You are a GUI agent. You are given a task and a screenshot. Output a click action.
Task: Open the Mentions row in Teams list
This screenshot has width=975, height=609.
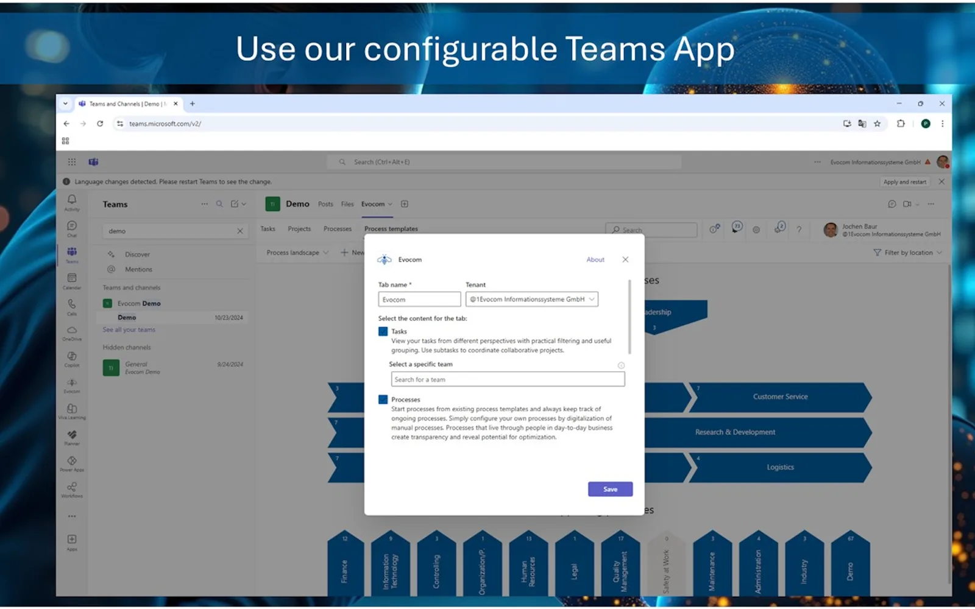click(139, 269)
